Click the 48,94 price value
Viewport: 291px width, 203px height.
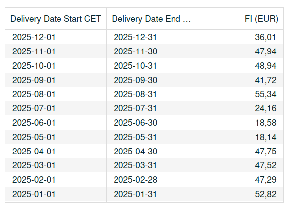pos(266,66)
